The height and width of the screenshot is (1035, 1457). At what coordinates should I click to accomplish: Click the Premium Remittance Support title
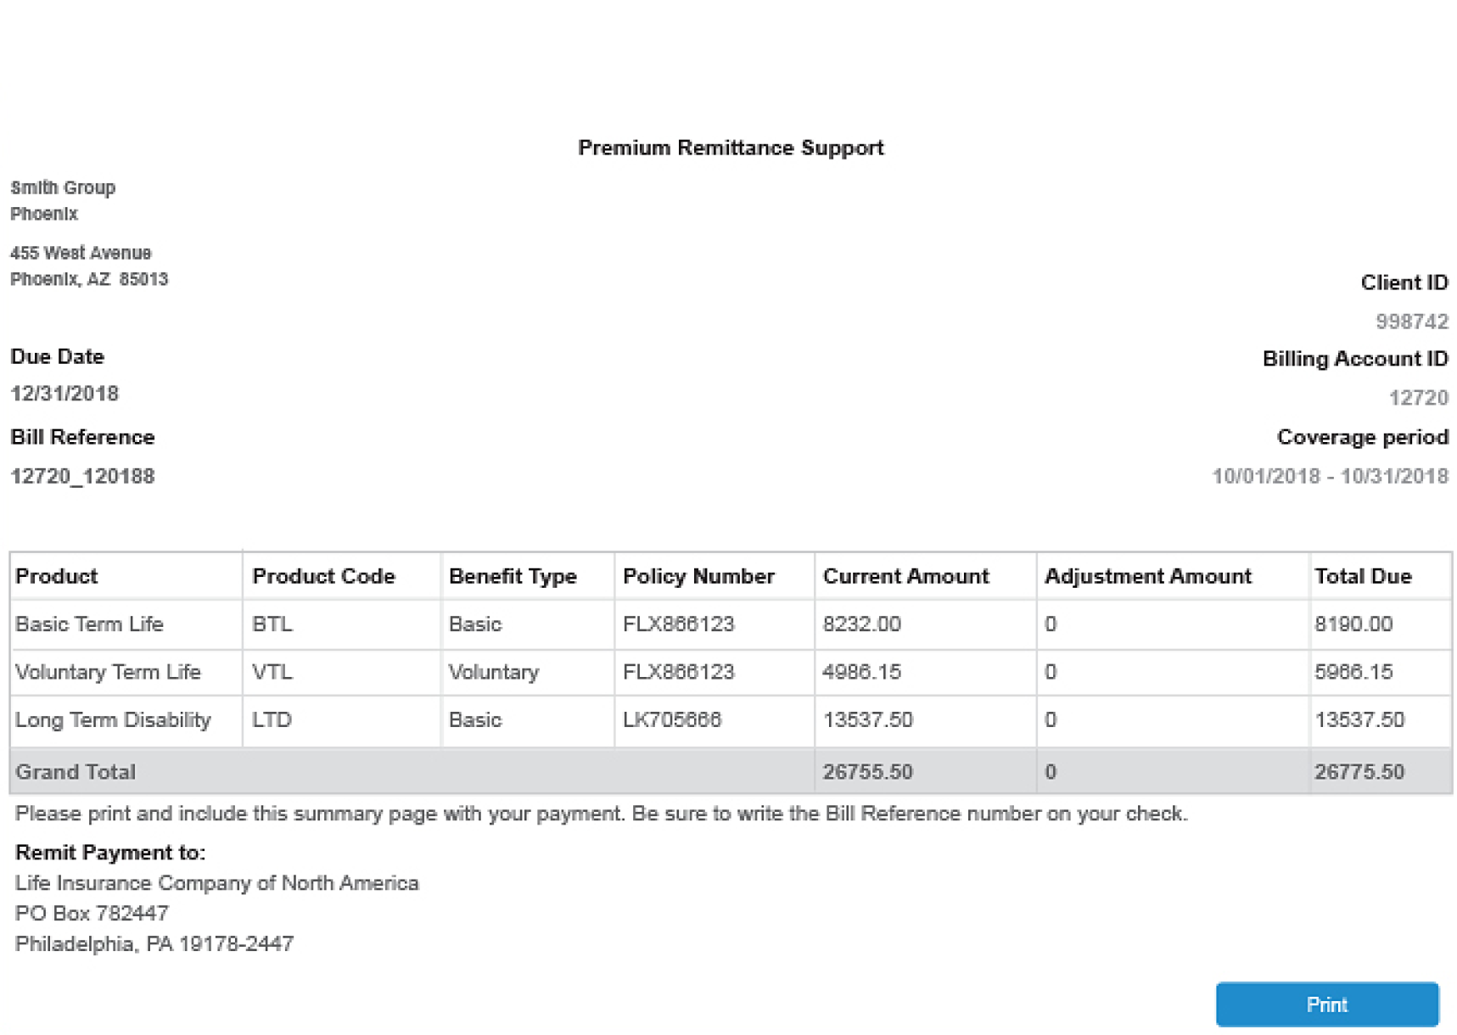coord(731,148)
